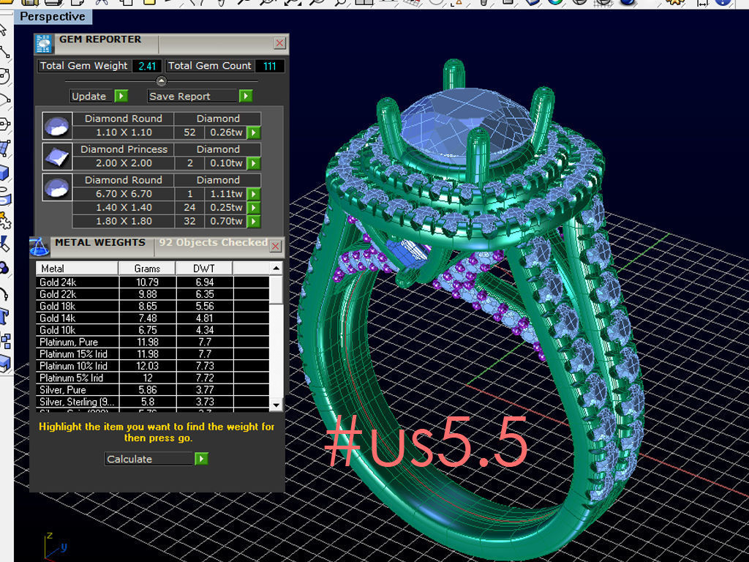The width and height of the screenshot is (749, 562).
Task: Click green arrow for 0.26tw row
Action: click(254, 132)
